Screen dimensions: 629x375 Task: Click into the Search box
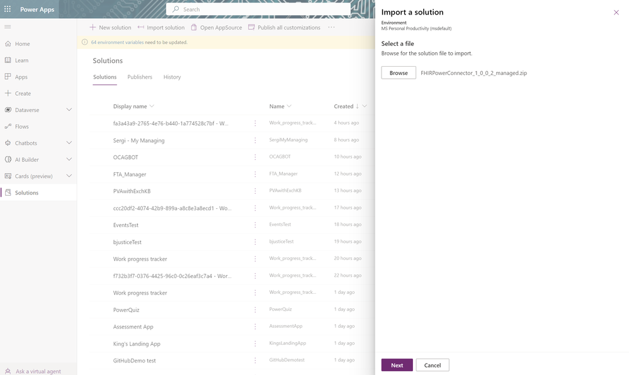258,9
